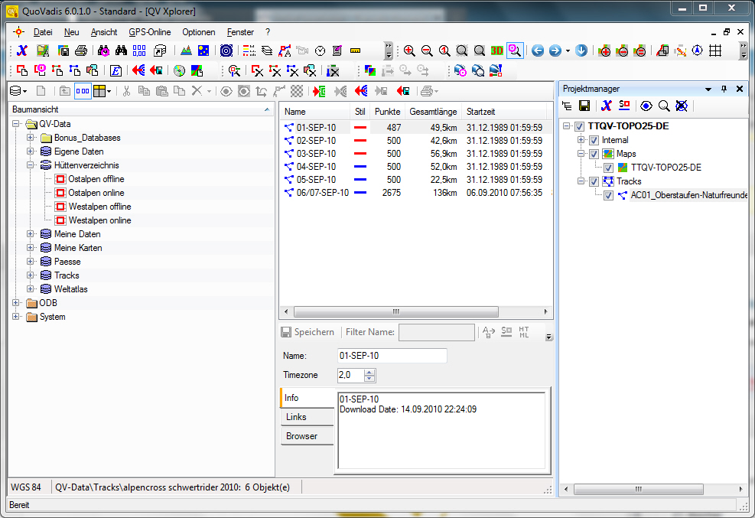The width and height of the screenshot is (755, 518).
Task: Click the elevation profile mountain icon
Action: [x=186, y=50]
